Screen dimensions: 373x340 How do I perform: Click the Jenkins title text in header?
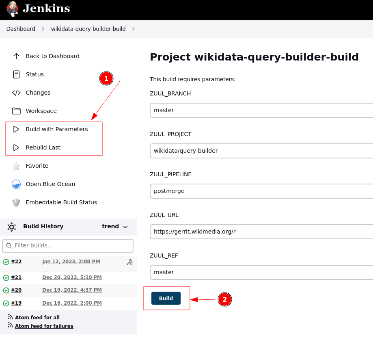point(46,9)
